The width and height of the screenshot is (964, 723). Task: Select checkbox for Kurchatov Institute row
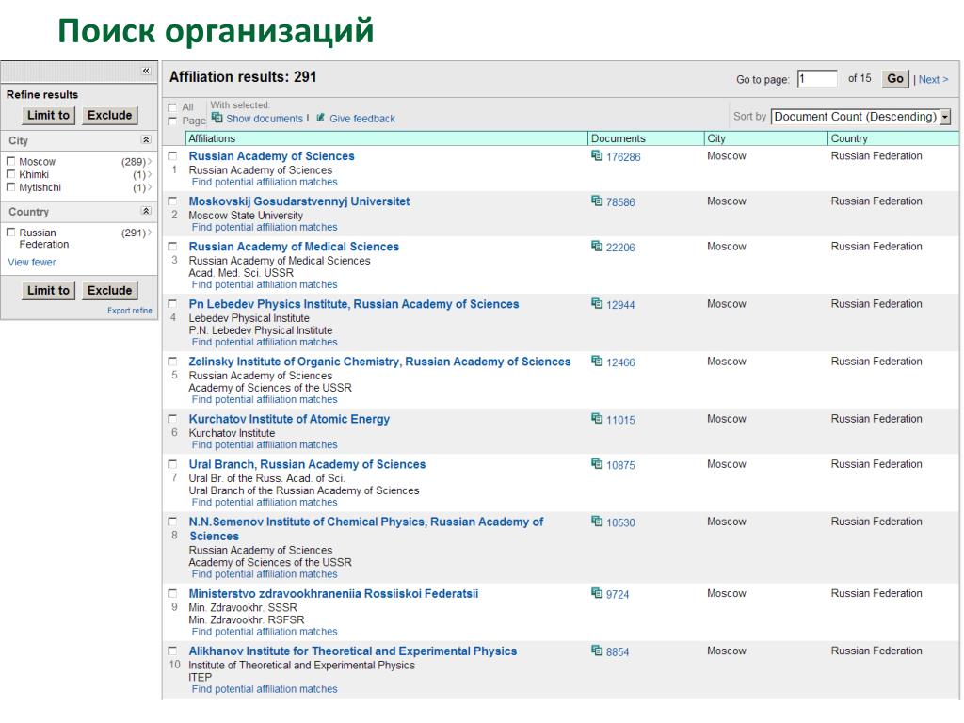point(173,419)
